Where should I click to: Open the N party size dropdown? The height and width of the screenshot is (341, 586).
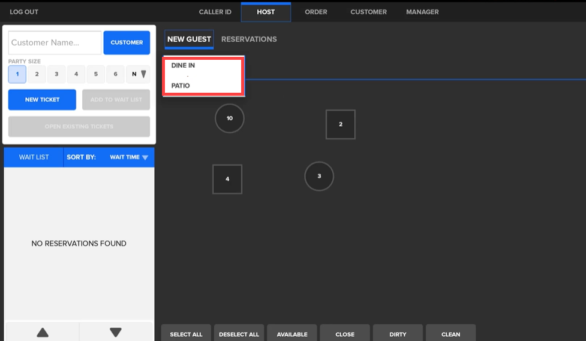coord(139,74)
